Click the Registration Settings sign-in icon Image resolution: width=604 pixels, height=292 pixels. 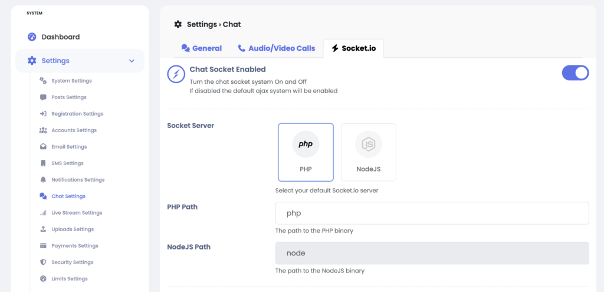tap(43, 114)
